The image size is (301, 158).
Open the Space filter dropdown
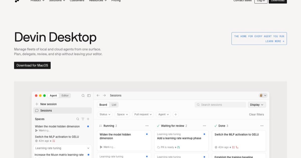tap(122, 114)
